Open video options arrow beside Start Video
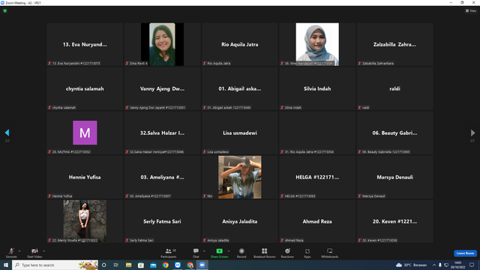 tap(43, 251)
